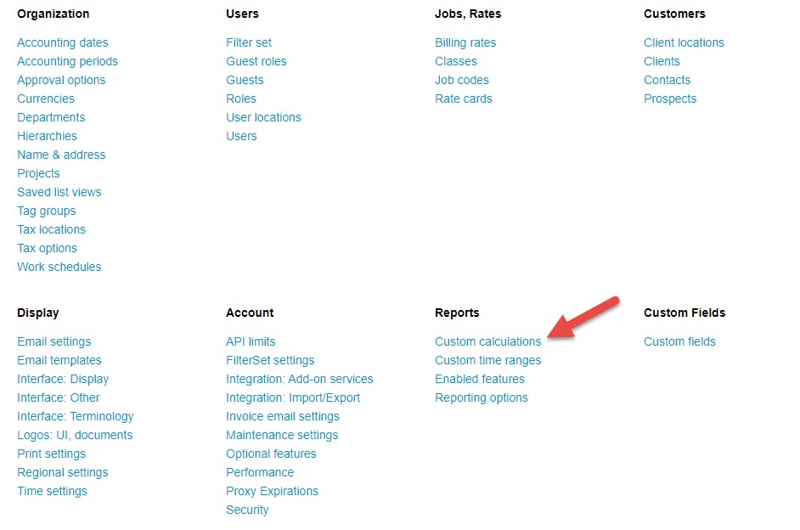Click the Custom fields link
This screenshot has width=800, height=530.
679,341
